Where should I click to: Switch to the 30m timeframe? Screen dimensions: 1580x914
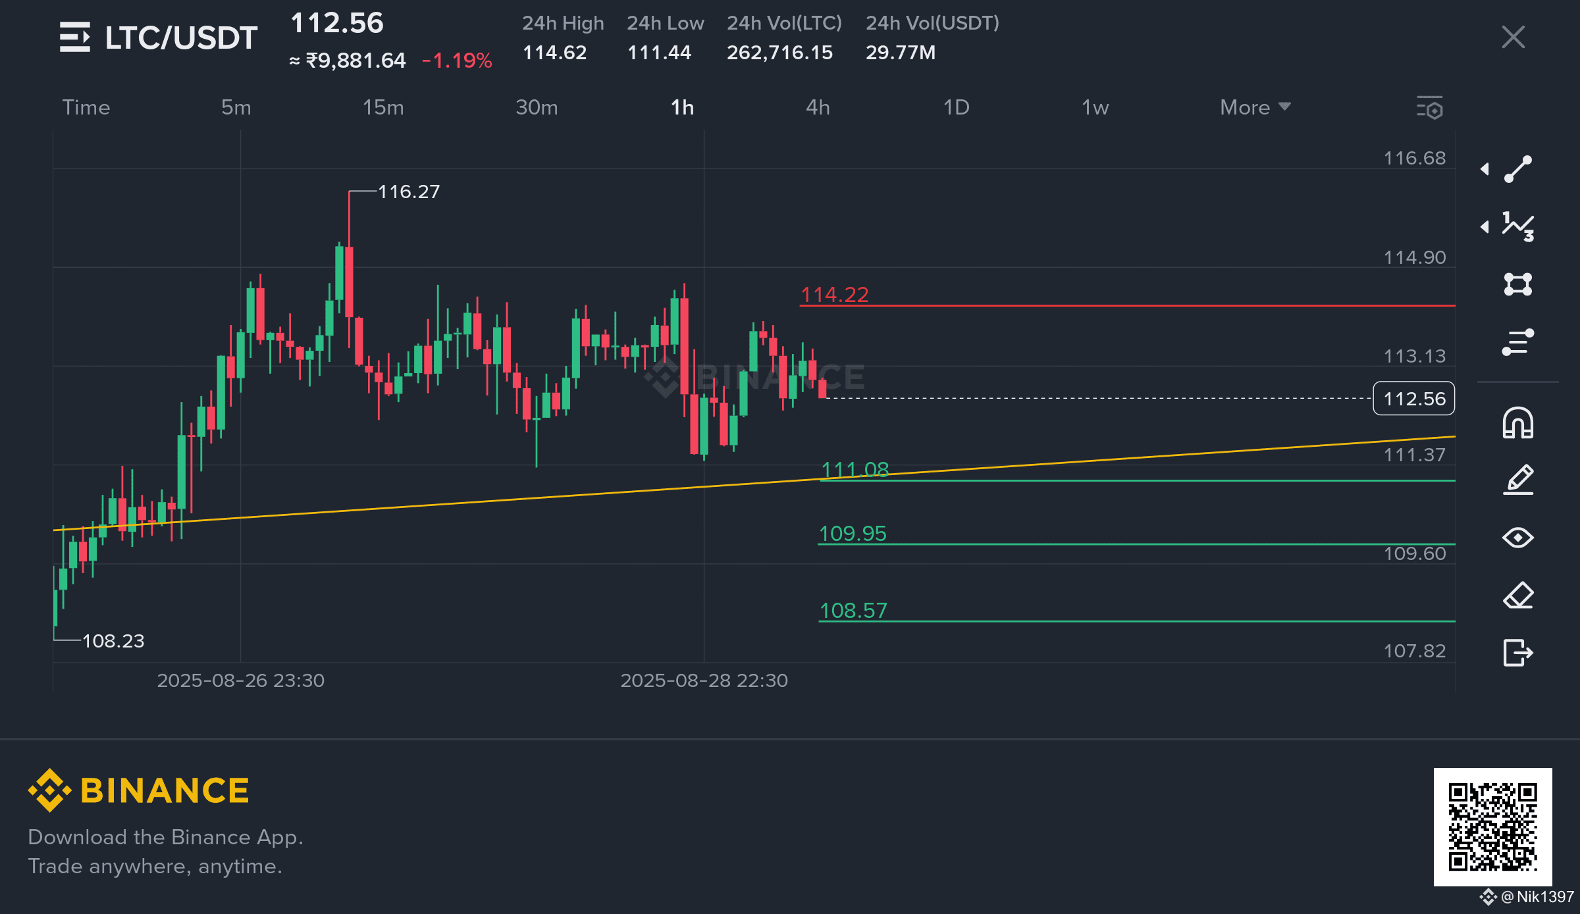537,107
